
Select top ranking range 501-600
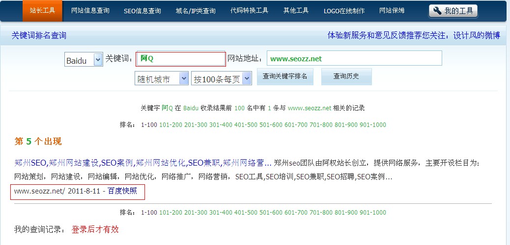(271, 125)
